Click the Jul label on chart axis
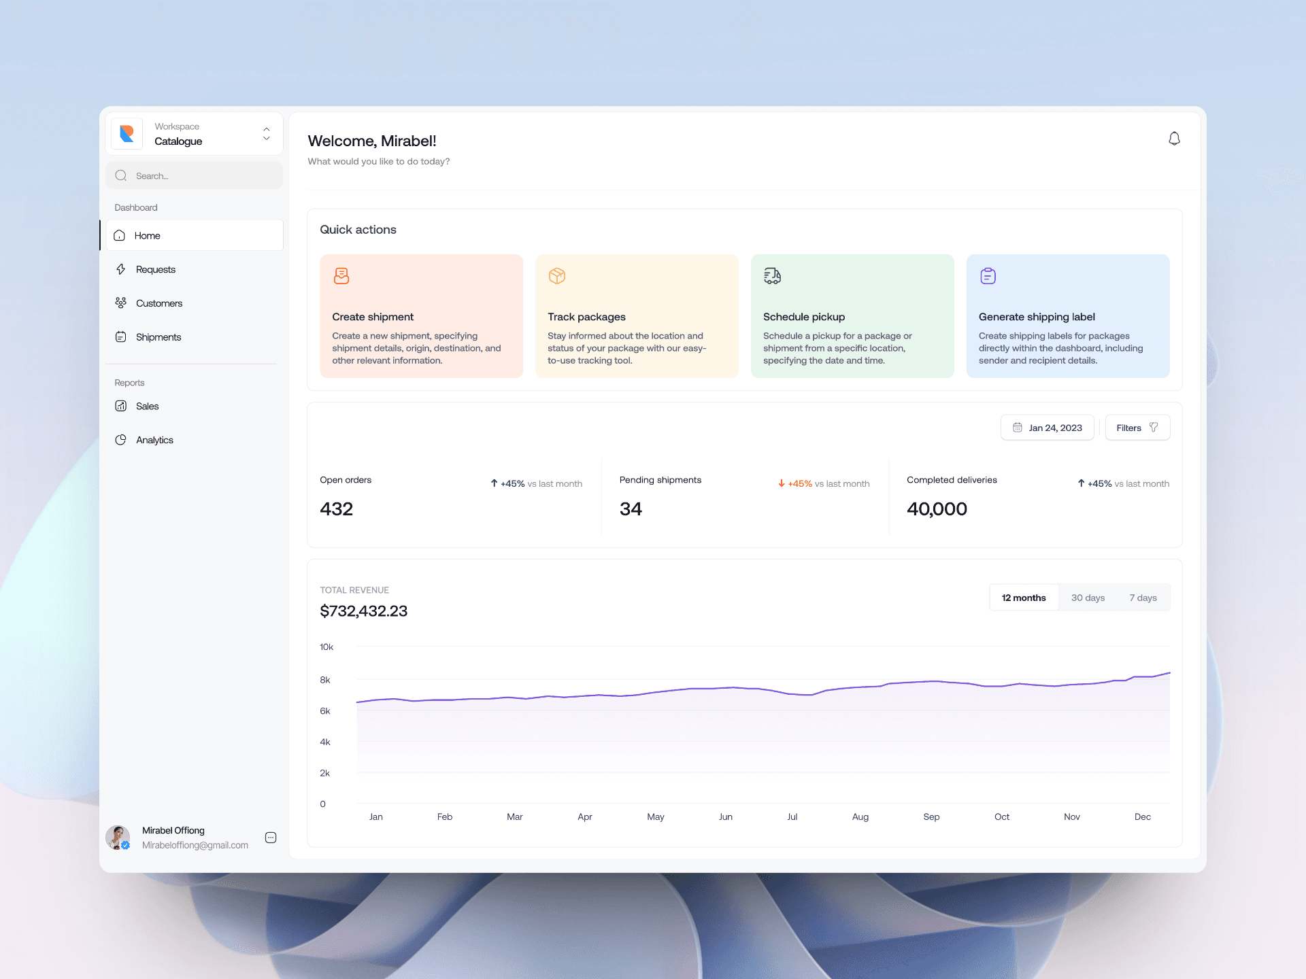 792,817
